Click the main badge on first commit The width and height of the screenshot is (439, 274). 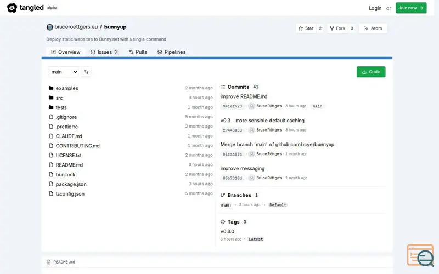pyautogui.click(x=317, y=106)
